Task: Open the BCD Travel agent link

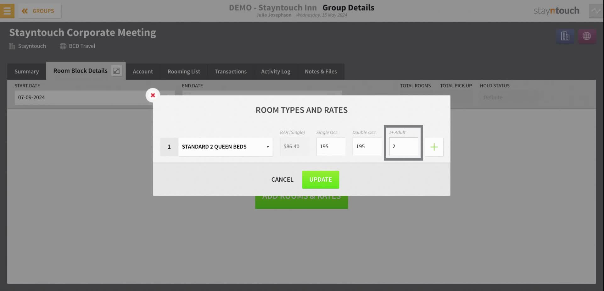Action: [x=77, y=46]
